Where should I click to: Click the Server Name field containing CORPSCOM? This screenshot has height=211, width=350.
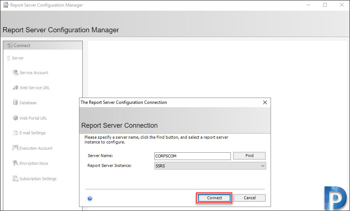[x=192, y=156]
